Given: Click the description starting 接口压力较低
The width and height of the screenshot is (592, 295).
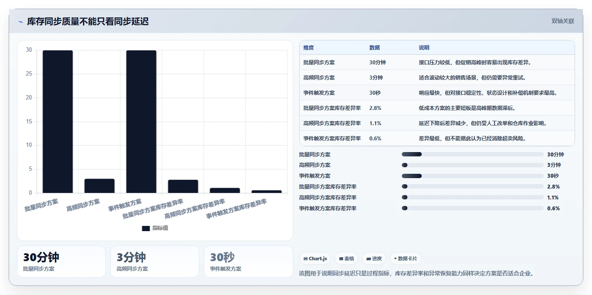Looking at the screenshot, I should [475, 63].
